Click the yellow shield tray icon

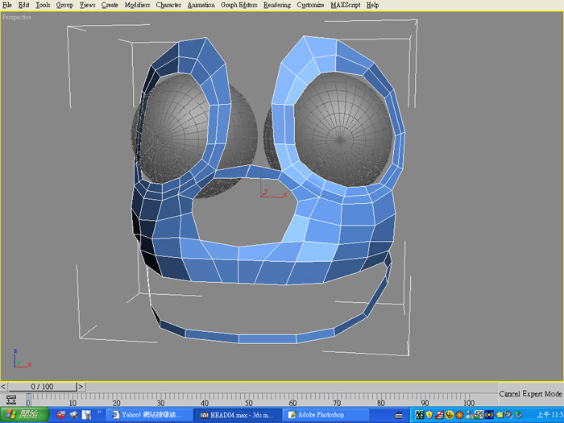(x=429, y=415)
